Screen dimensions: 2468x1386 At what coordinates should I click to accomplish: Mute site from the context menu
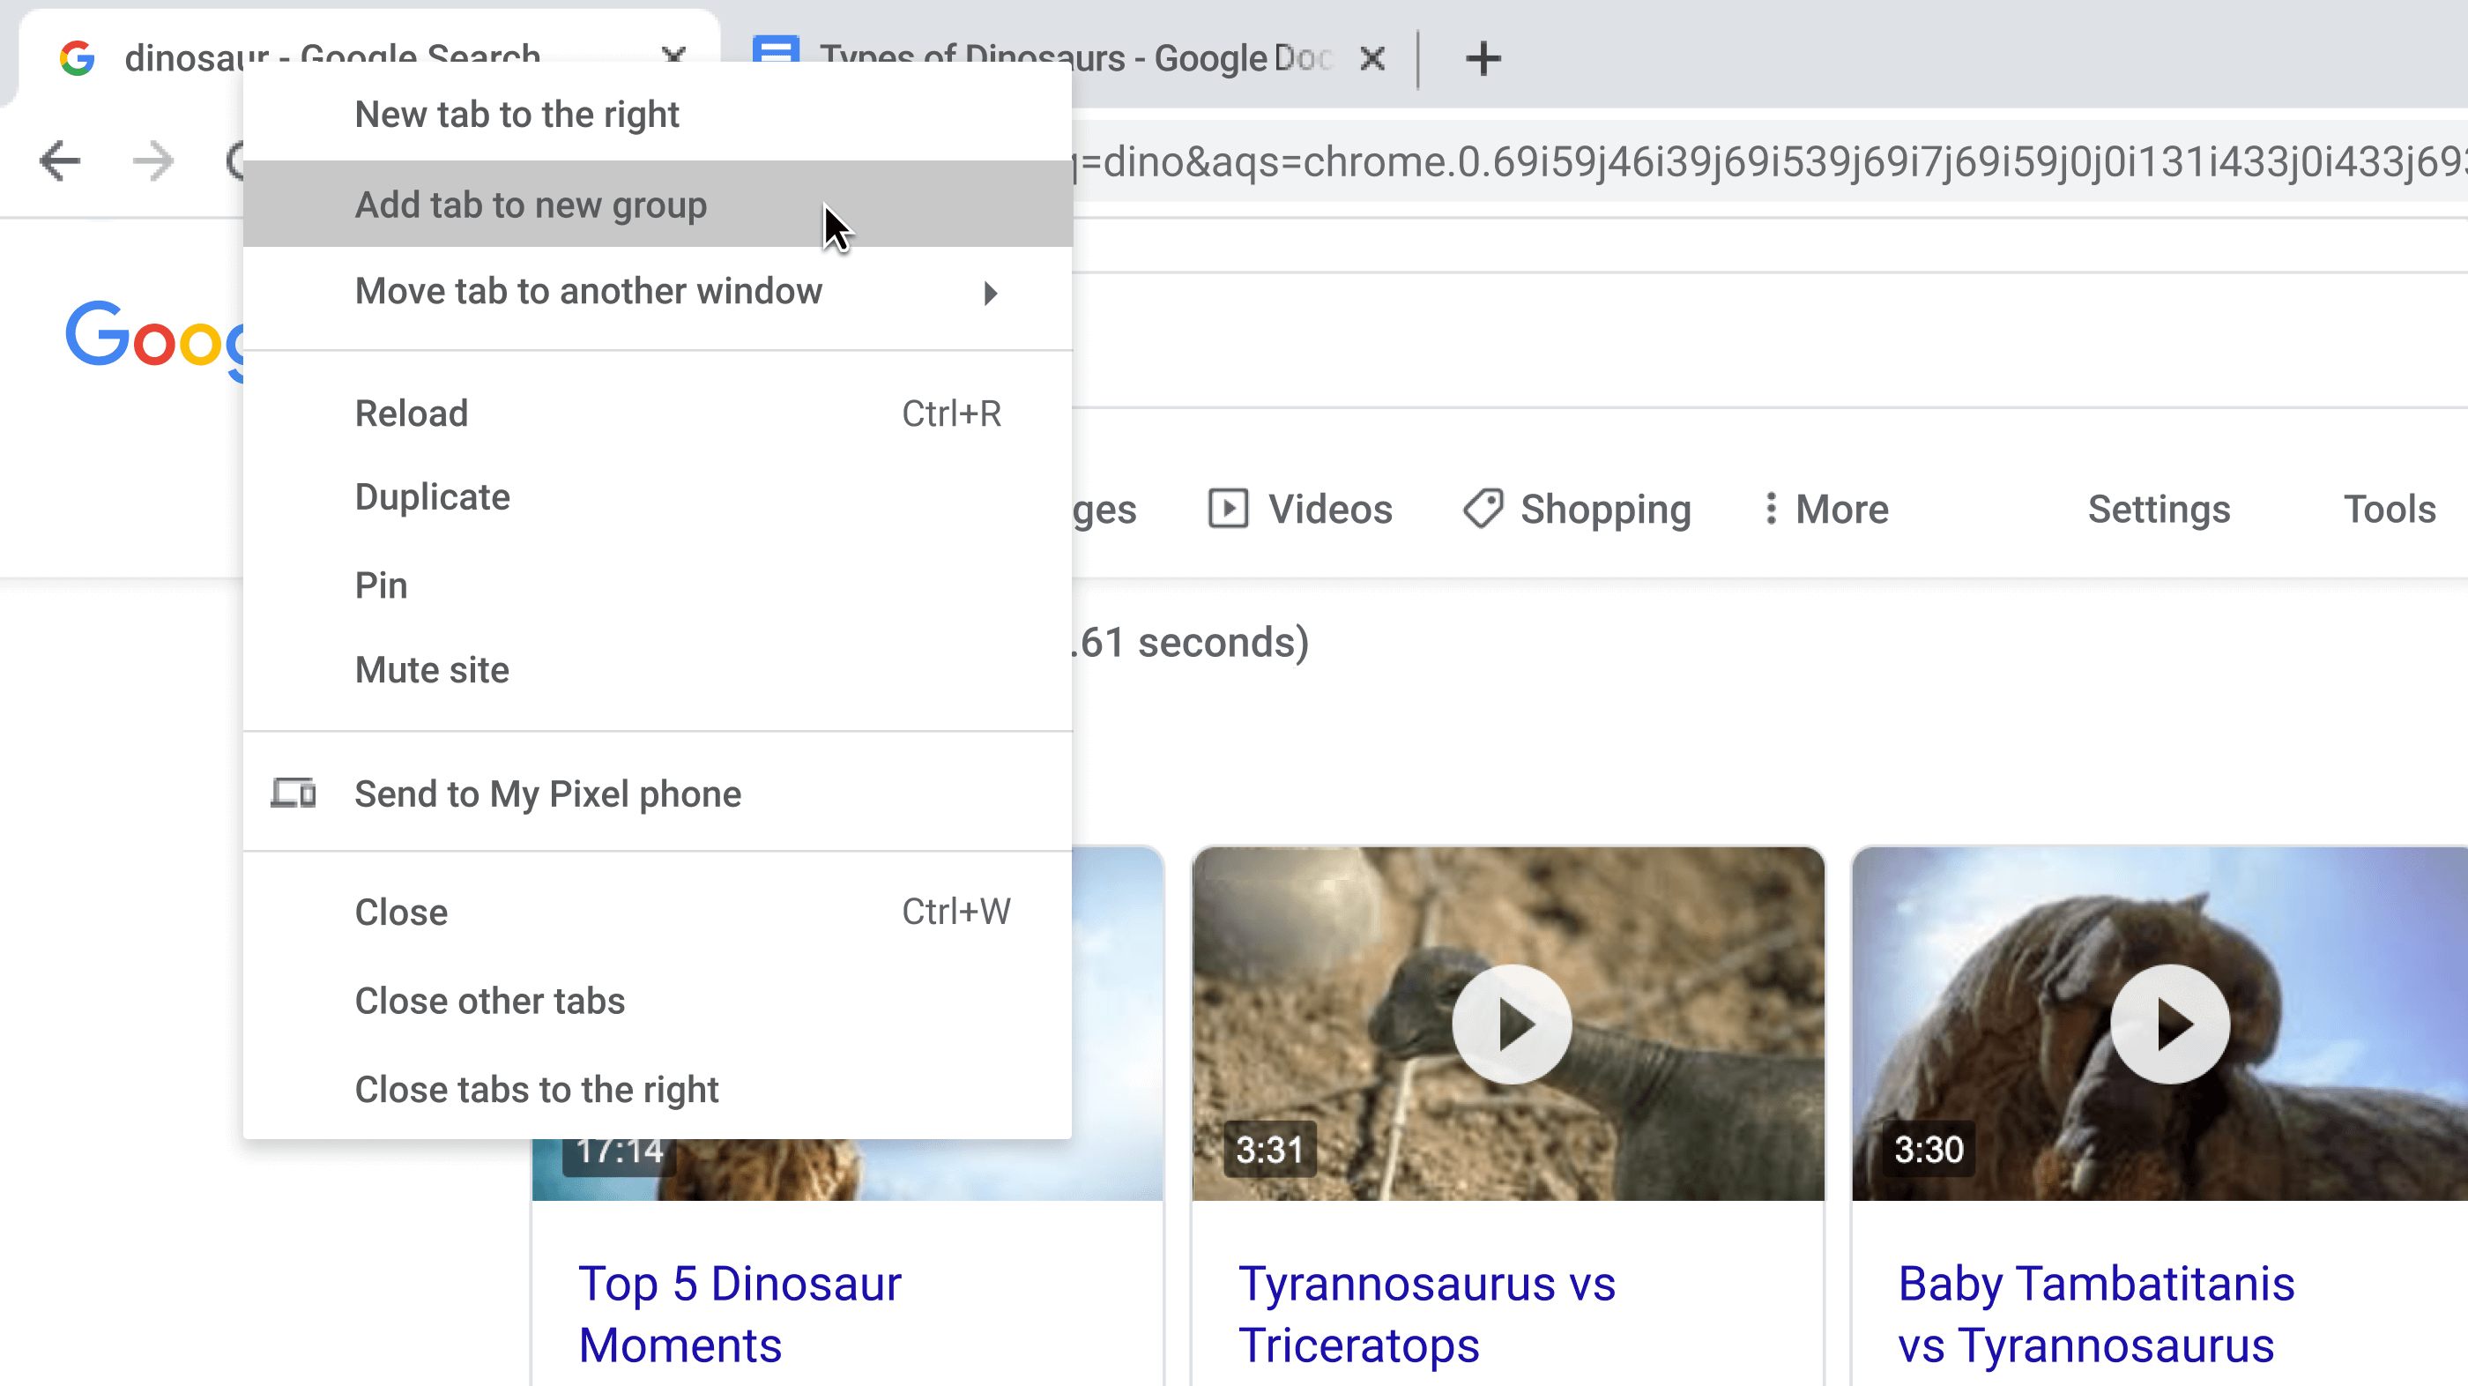[x=432, y=670]
